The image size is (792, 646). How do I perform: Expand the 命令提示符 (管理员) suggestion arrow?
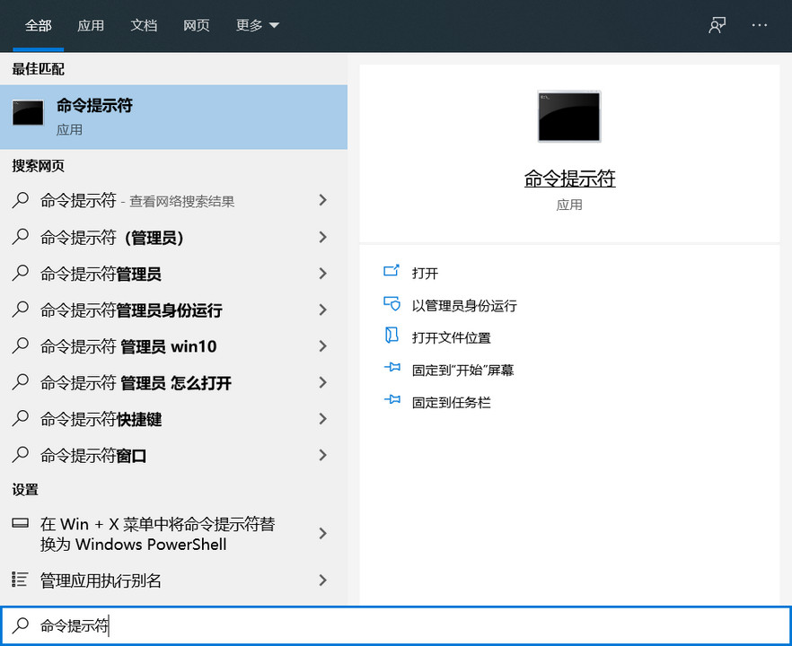322,236
